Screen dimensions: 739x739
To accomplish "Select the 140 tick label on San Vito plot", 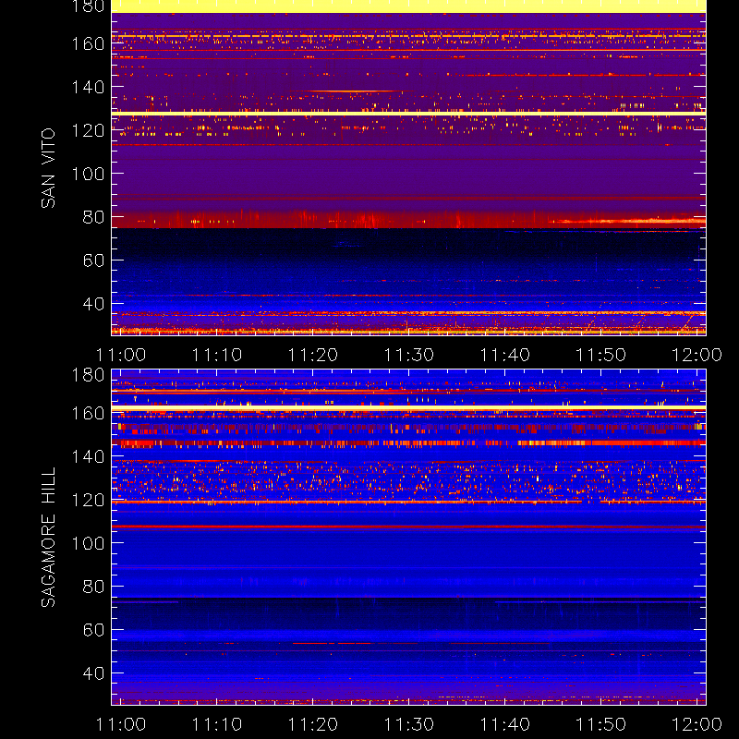I will click(88, 87).
